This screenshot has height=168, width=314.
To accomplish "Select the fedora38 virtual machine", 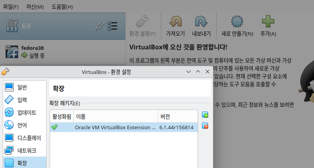I will [x=63, y=52].
